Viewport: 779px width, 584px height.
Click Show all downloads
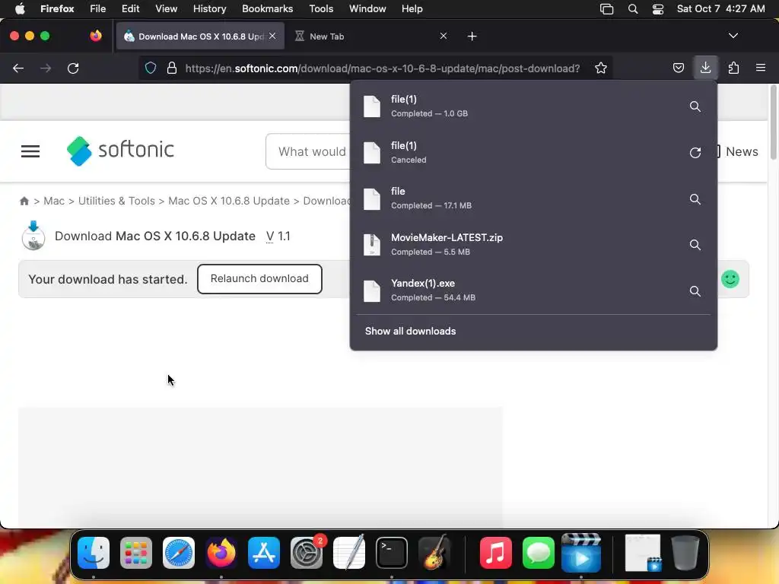(x=410, y=332)
